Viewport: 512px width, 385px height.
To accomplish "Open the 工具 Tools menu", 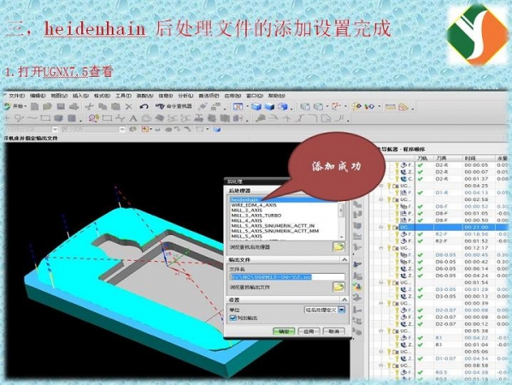I will (123, 96).
